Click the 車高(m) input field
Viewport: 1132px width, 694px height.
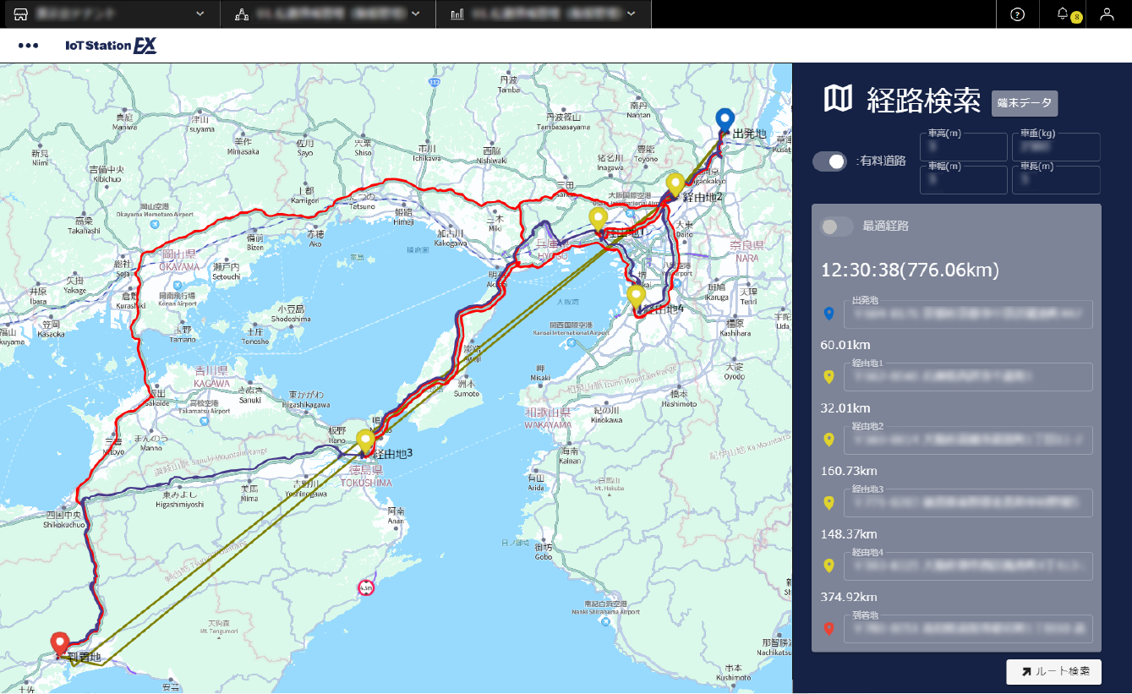(x=963, y=147)
